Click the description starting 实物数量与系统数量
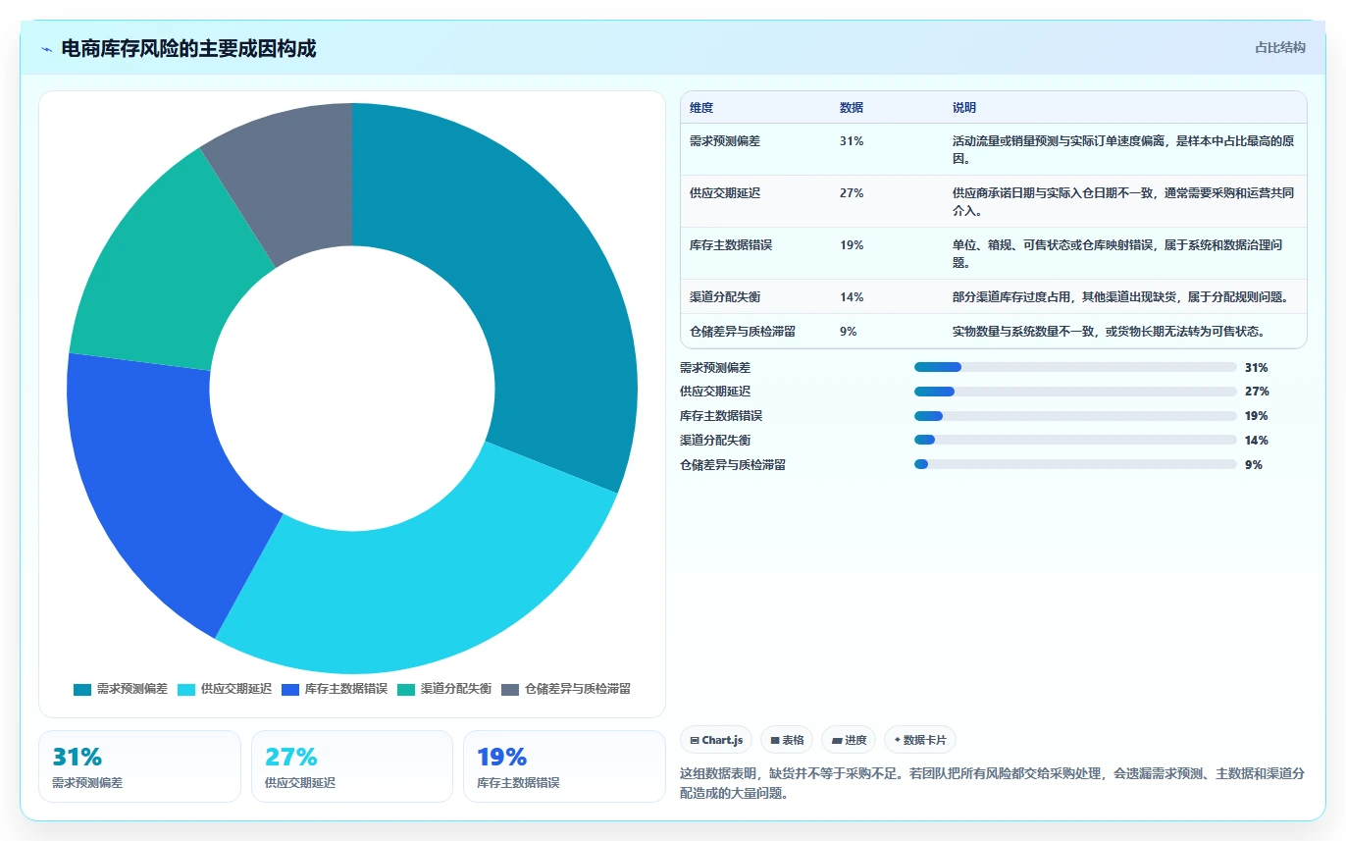1346x841 pixels. (1109, 332)
